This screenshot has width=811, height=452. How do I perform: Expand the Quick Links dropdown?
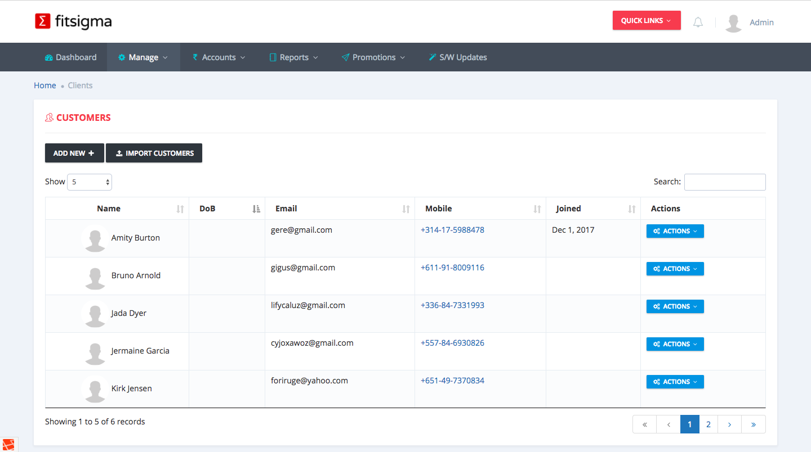[647, 20]
